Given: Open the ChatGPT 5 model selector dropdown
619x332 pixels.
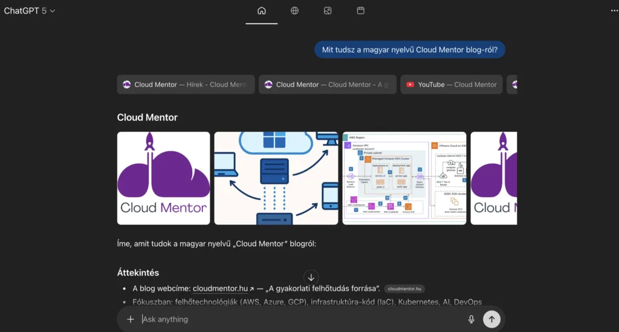Looking at the screenshot, I should click(x=30, y=11).
